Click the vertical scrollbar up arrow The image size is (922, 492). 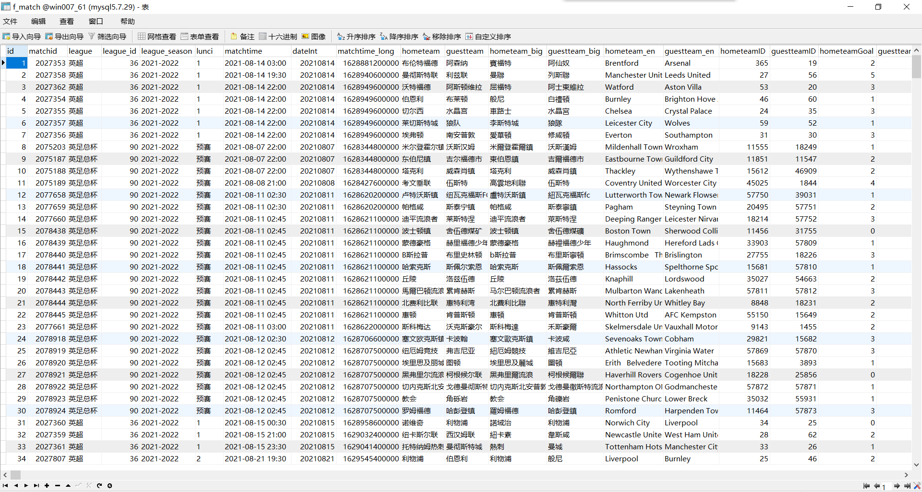tap(916, 50)
